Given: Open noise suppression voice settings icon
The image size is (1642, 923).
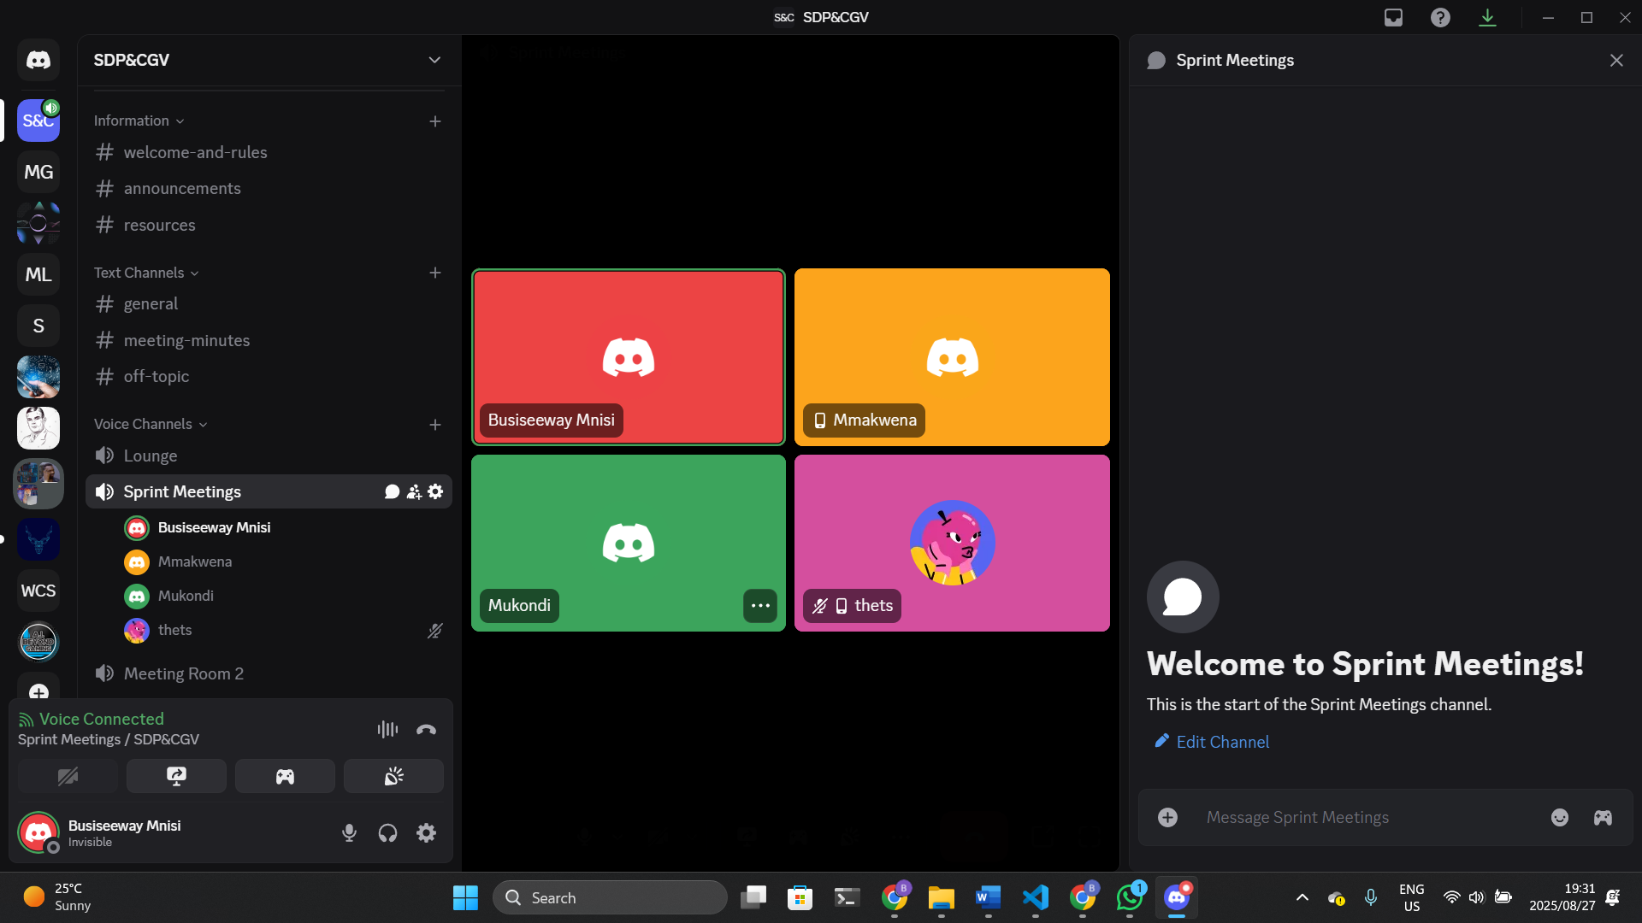Looking at the screenshot, I should pos(387,729).
